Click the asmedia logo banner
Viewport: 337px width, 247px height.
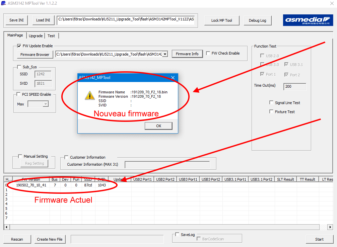point(308,20)
